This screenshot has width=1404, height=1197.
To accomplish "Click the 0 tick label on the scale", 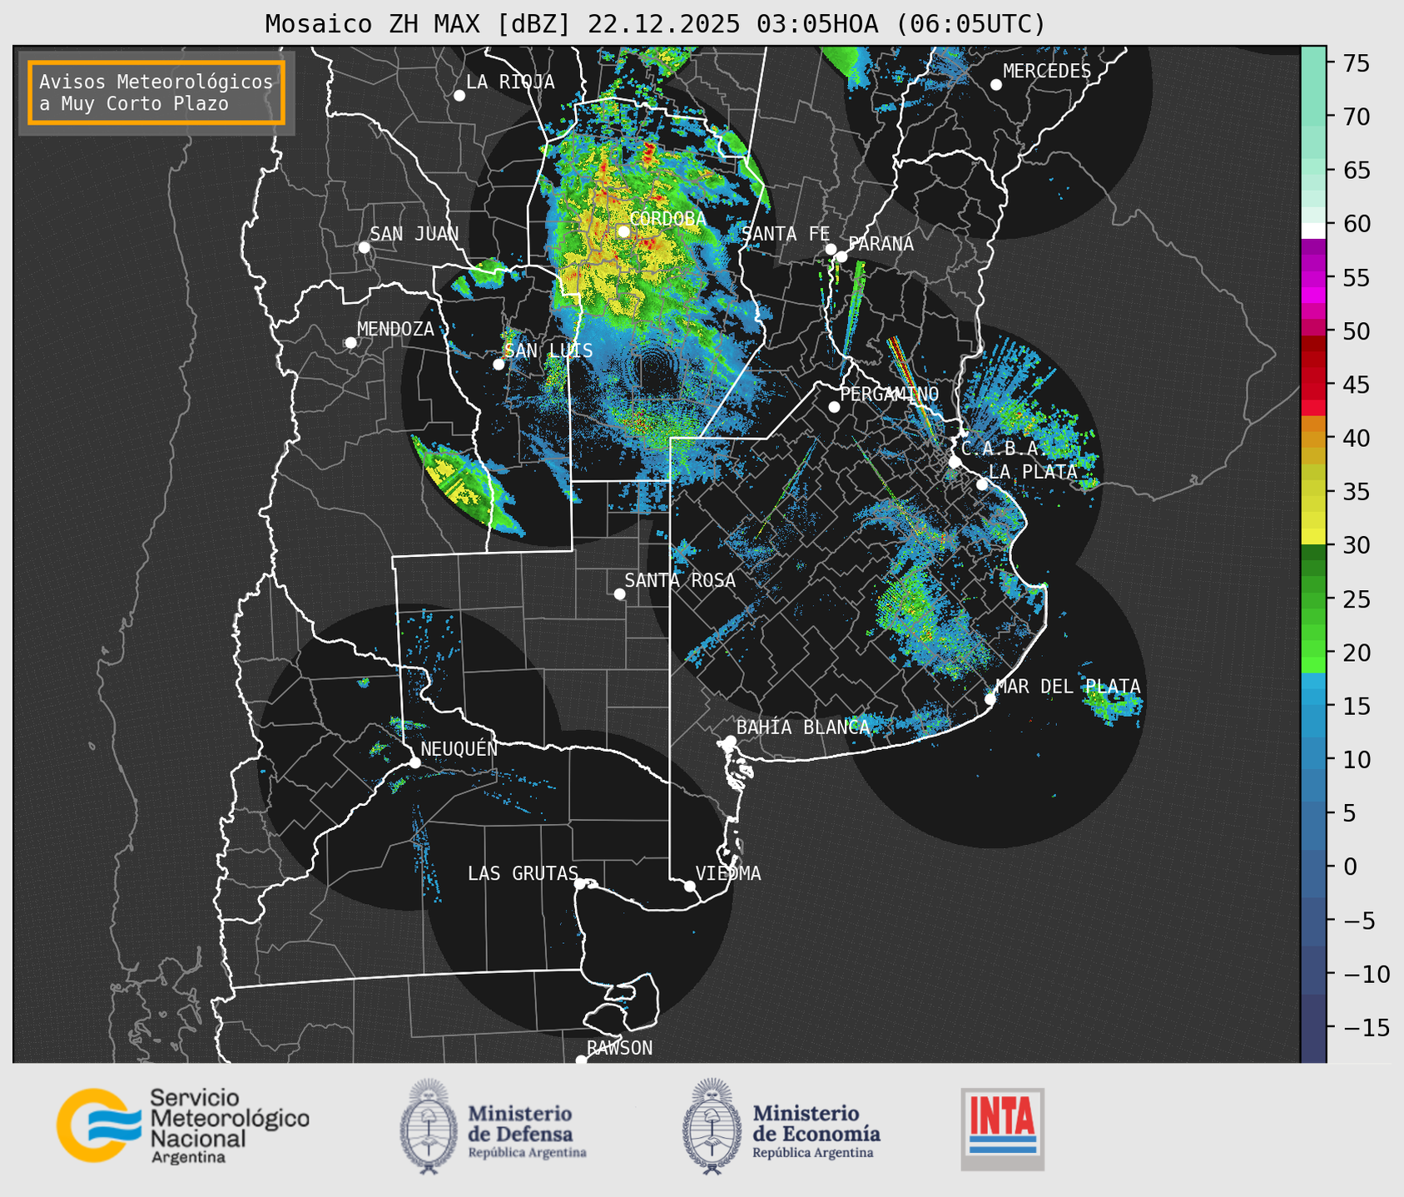I will (x=1350, y=867).
